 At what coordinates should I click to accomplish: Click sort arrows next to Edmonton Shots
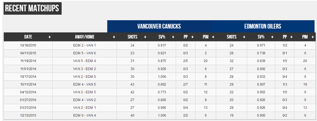click(x=244, y=37)
